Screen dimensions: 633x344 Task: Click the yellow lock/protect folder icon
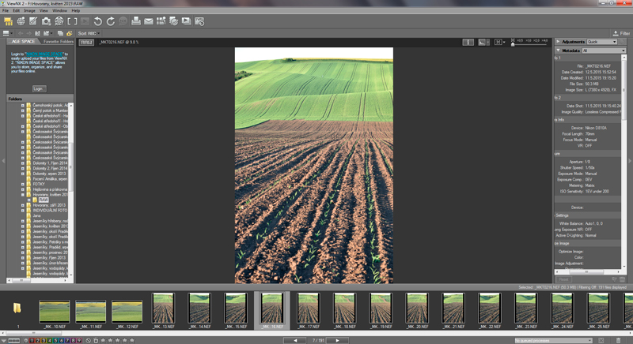point(70,33)
